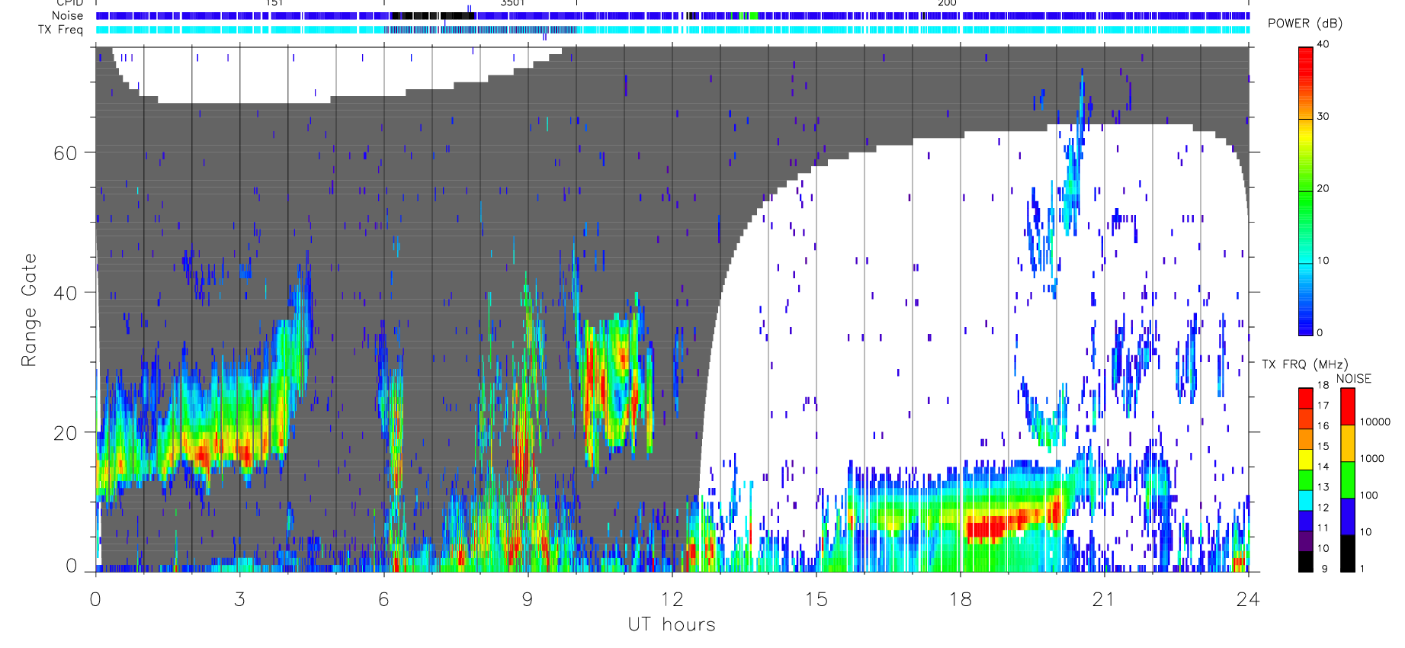This screenshot has width=1405, height=648.
Task: Click the 15 tick label on the UT hours axis
Action: (816, 599)
